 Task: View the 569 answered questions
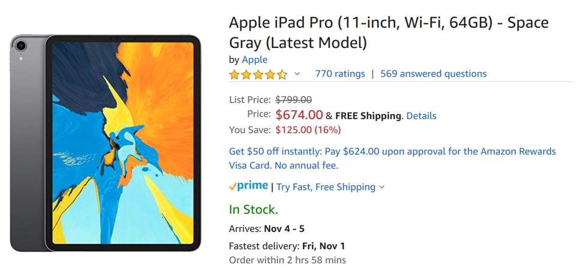433,74
